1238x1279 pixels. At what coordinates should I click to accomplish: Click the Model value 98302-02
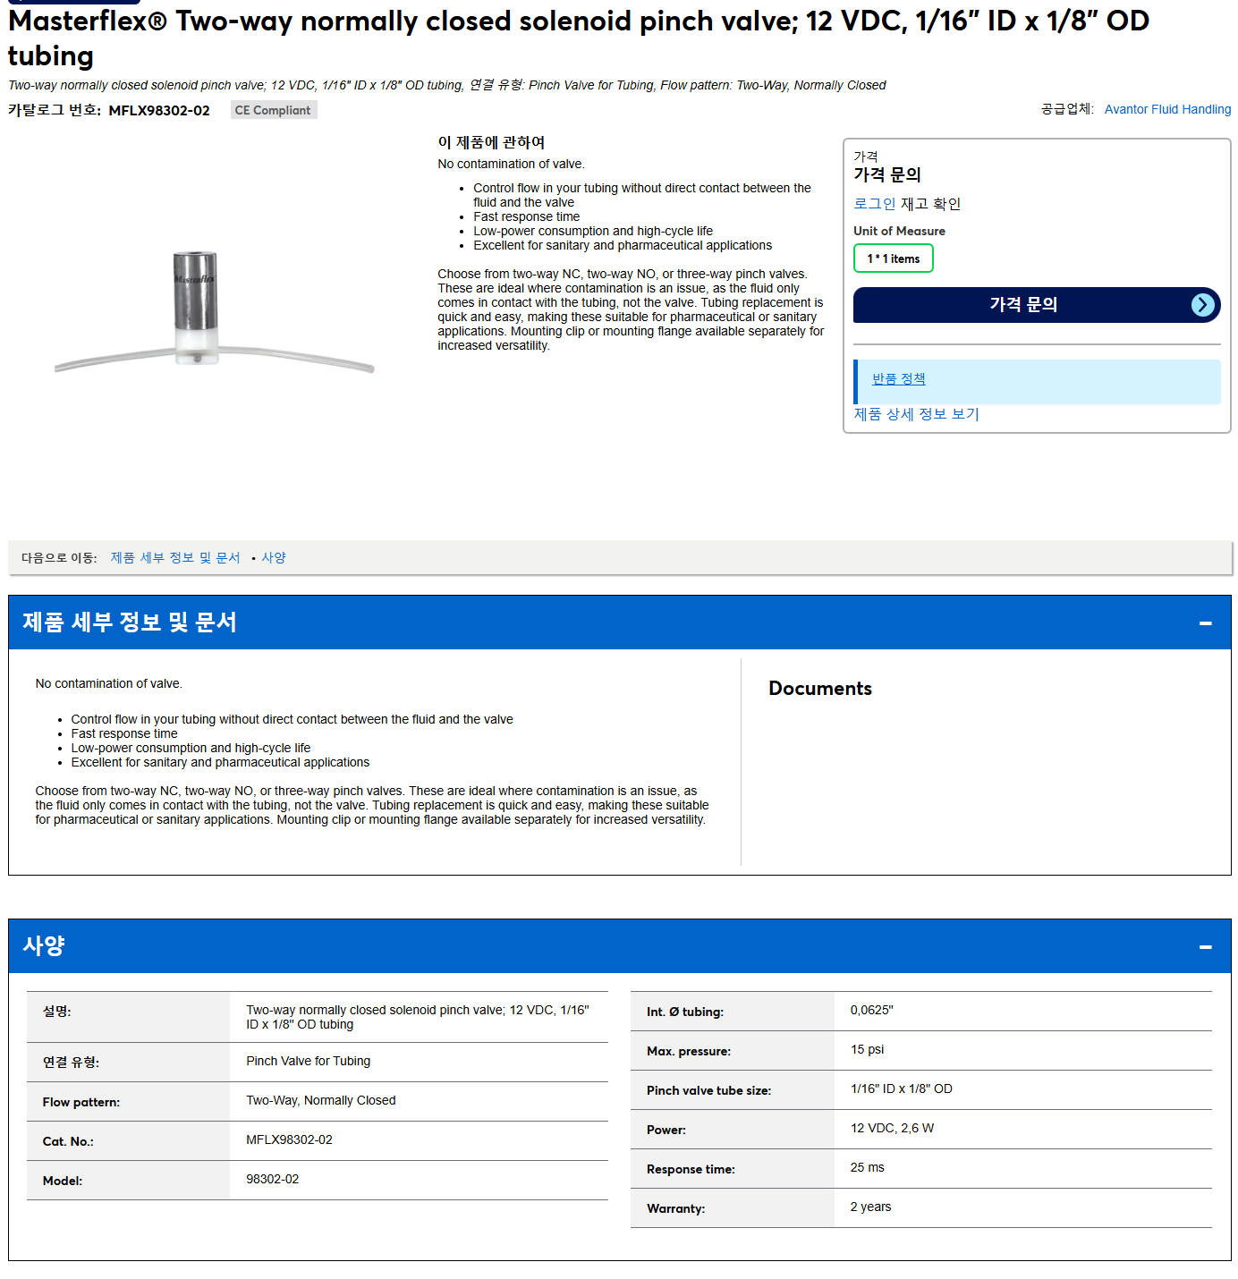pos(273,1179)
